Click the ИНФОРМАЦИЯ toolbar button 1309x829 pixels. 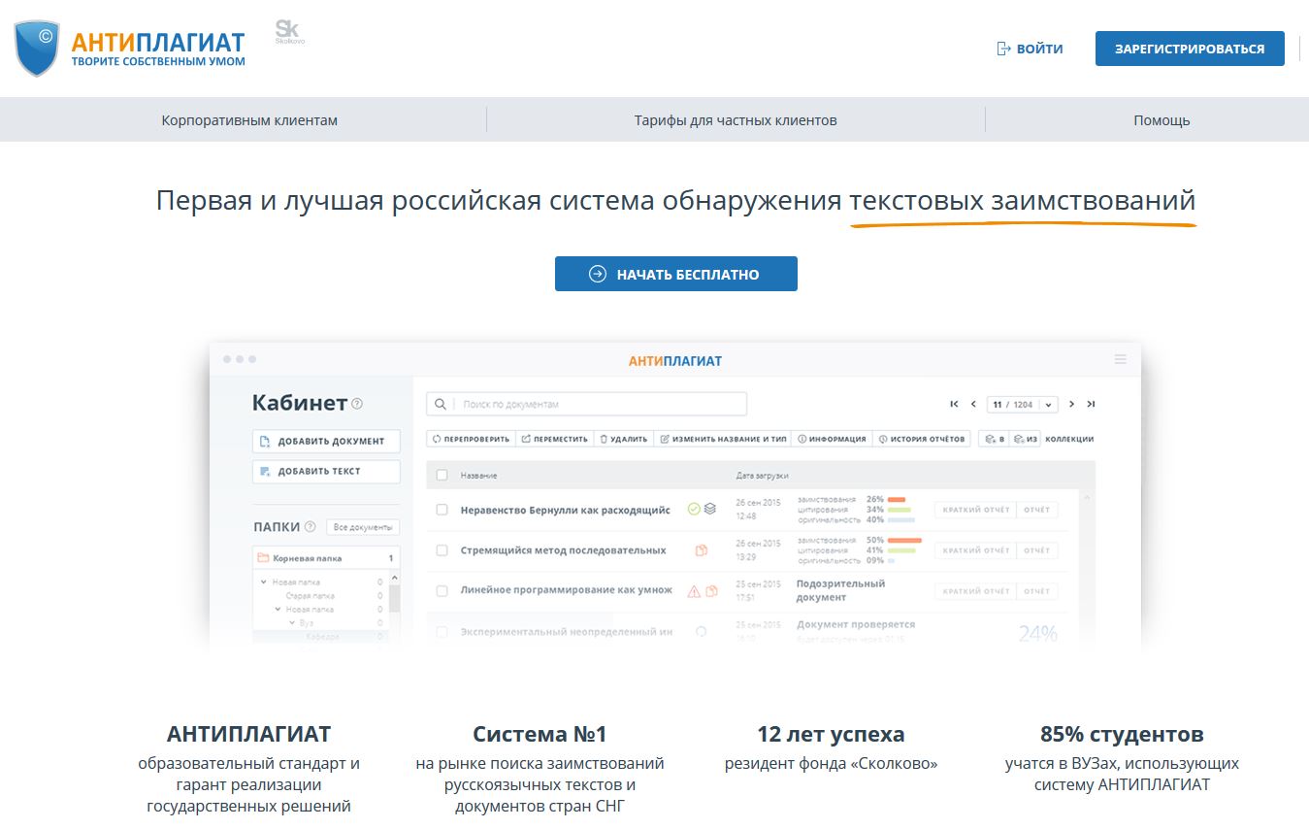(x=832, y=439)
